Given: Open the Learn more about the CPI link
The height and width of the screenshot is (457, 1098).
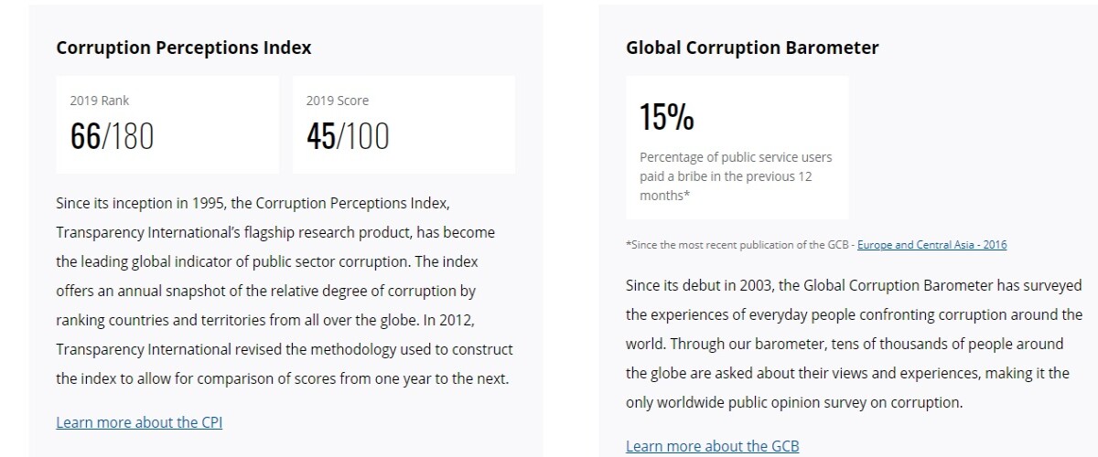Looking at the screenshot, I should tap(139, 422).
